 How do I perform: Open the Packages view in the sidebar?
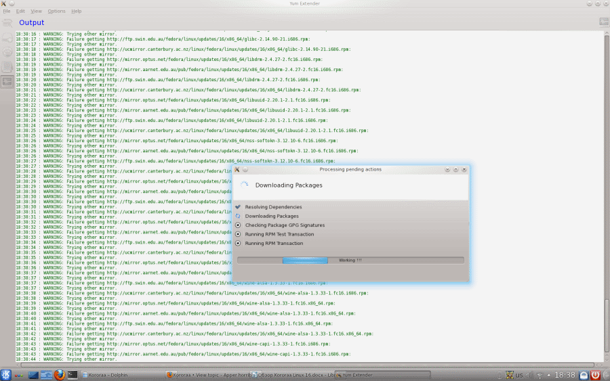tap(7, 23)
